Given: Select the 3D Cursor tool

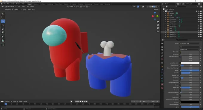Looking at the screenshot, I should point(3,17).
